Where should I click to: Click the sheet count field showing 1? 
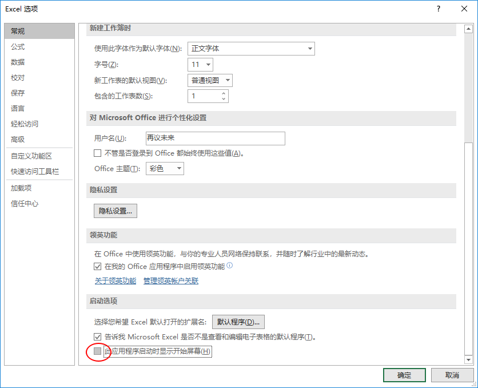click(x=204, y=96)
